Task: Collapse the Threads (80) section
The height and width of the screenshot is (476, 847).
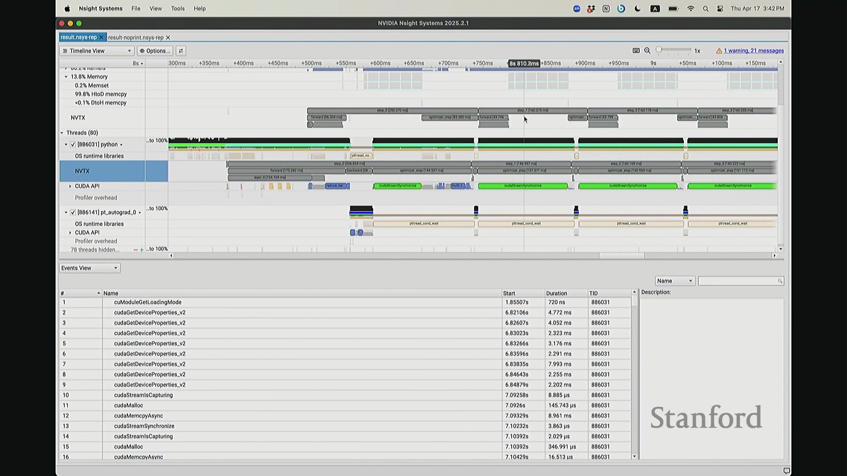Action: (62, 133)
